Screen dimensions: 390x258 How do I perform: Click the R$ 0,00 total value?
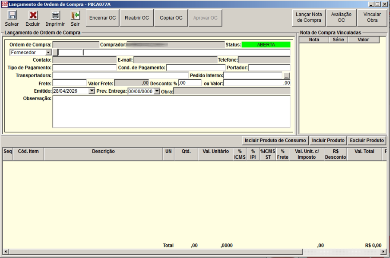pyautogui.click(x=373, y=245)
